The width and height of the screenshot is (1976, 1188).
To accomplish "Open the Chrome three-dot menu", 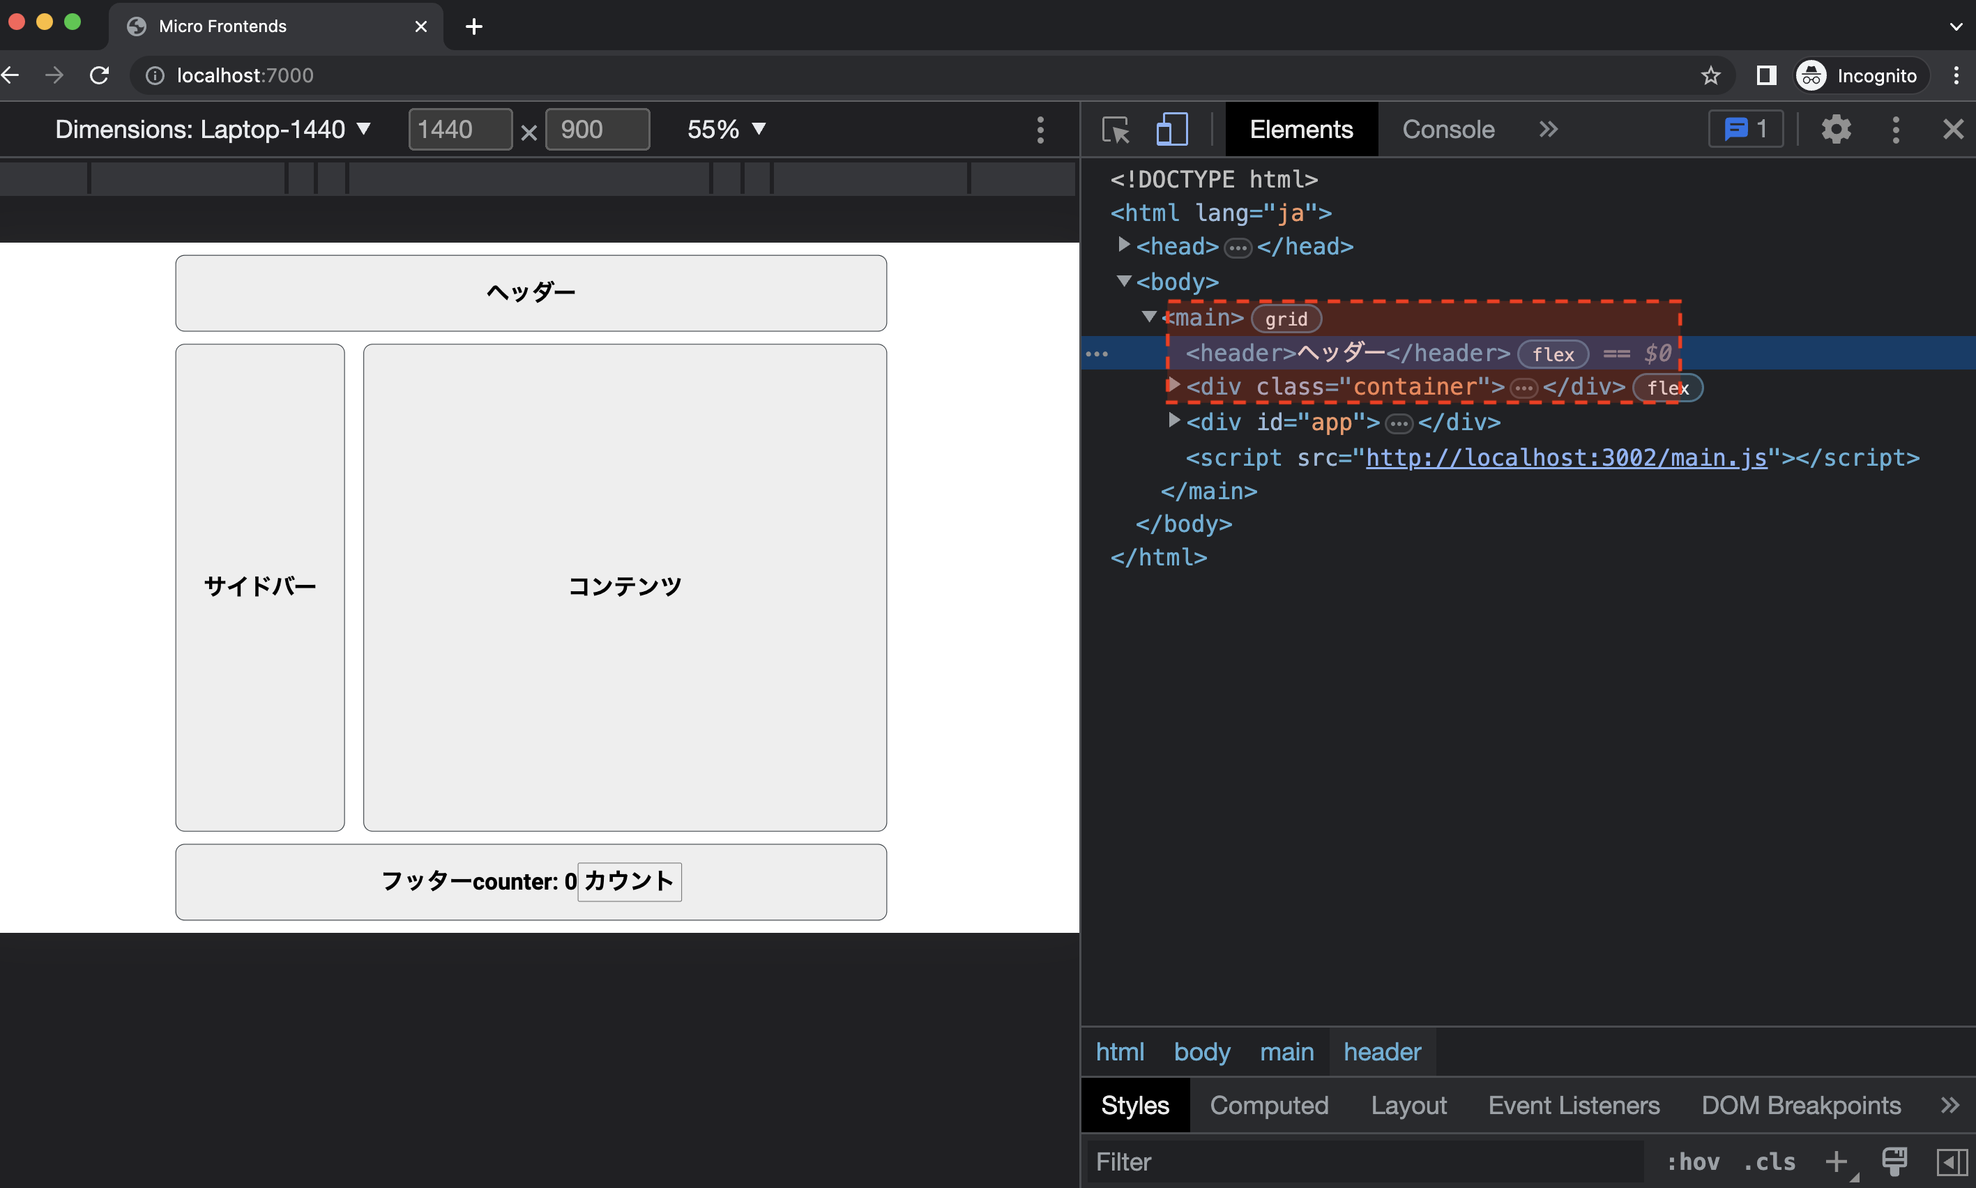I will click(x=1956, y=75).
